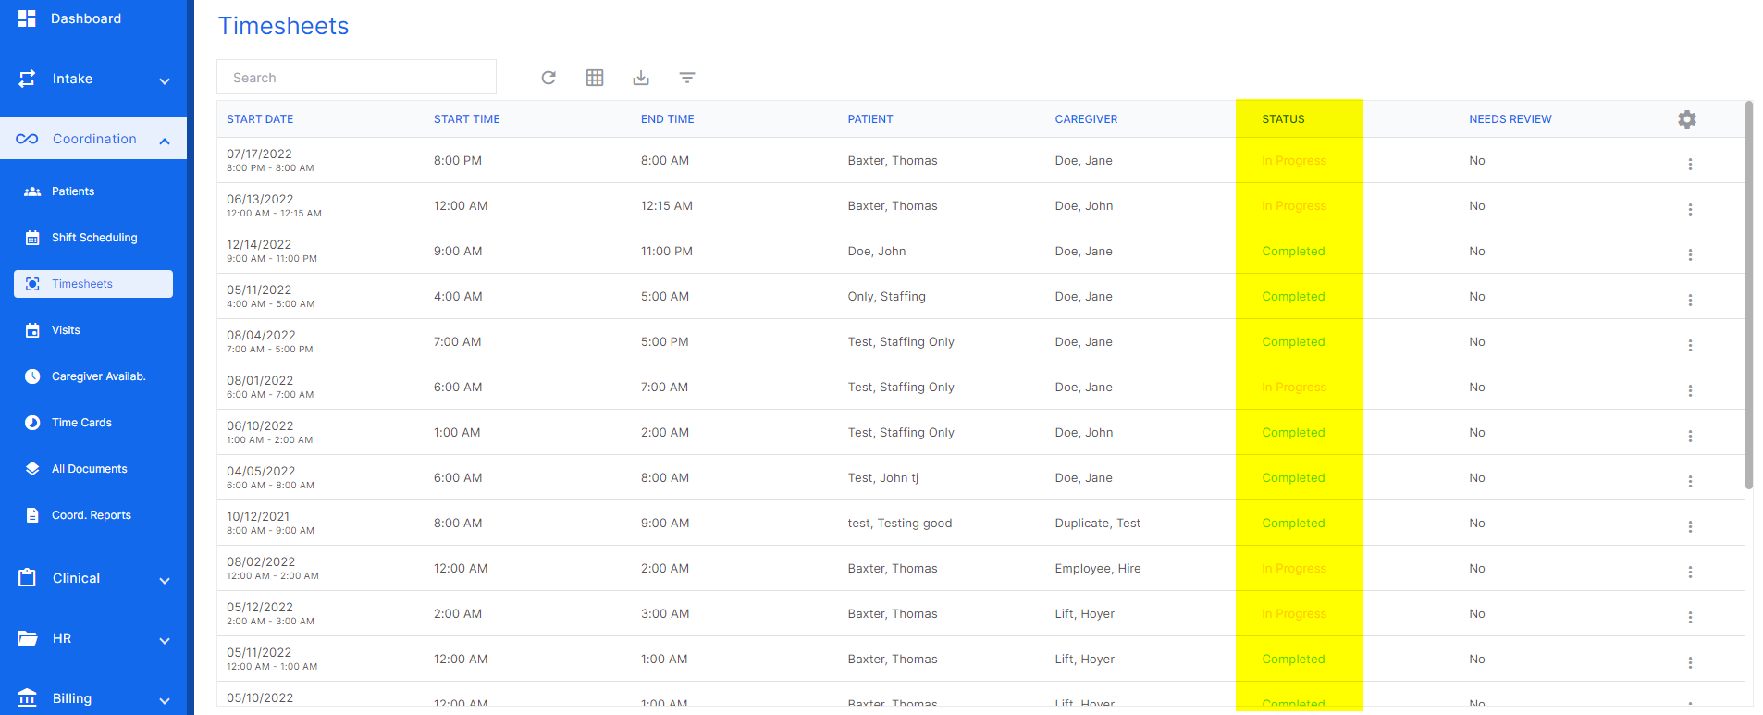
Task: Sort by NEEDS REVIEW column
Action: pyautogui.click(x=1510, y=119)
